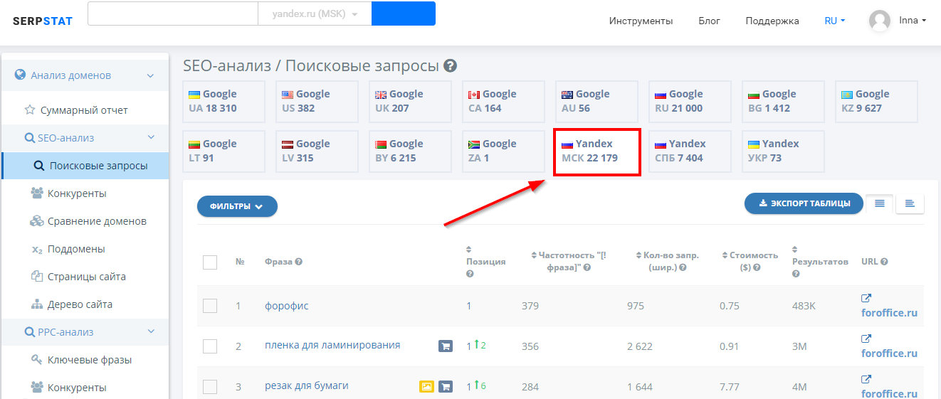
Task: Select Поисковые запросы in sidebar
Action: coord(85,166)
